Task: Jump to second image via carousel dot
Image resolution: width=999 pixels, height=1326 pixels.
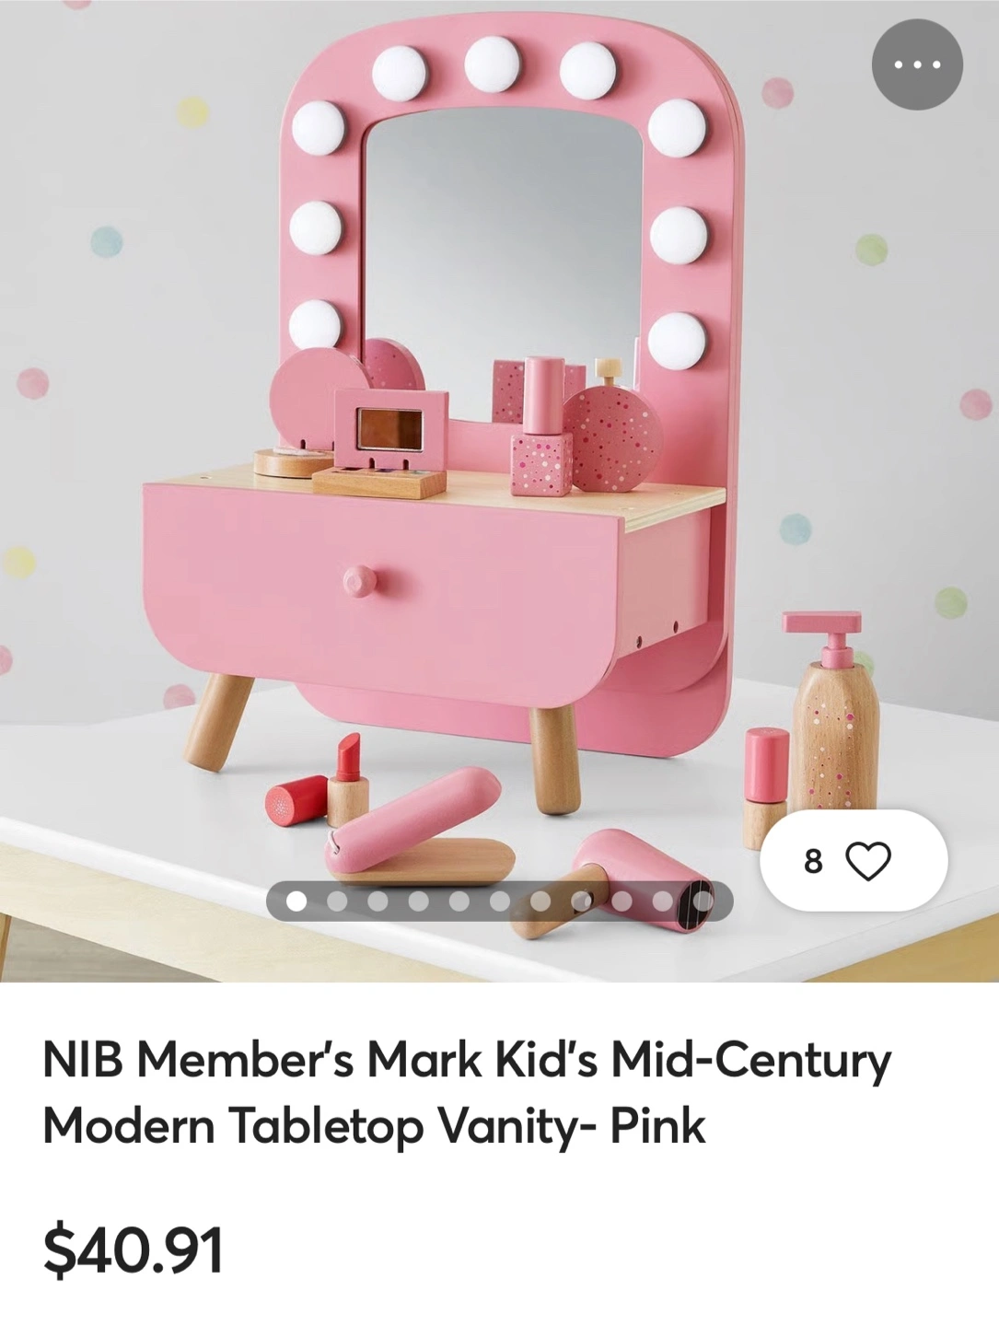Action: [337, 901]
